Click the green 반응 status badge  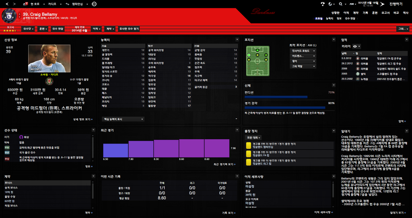[x=7, y=148]
